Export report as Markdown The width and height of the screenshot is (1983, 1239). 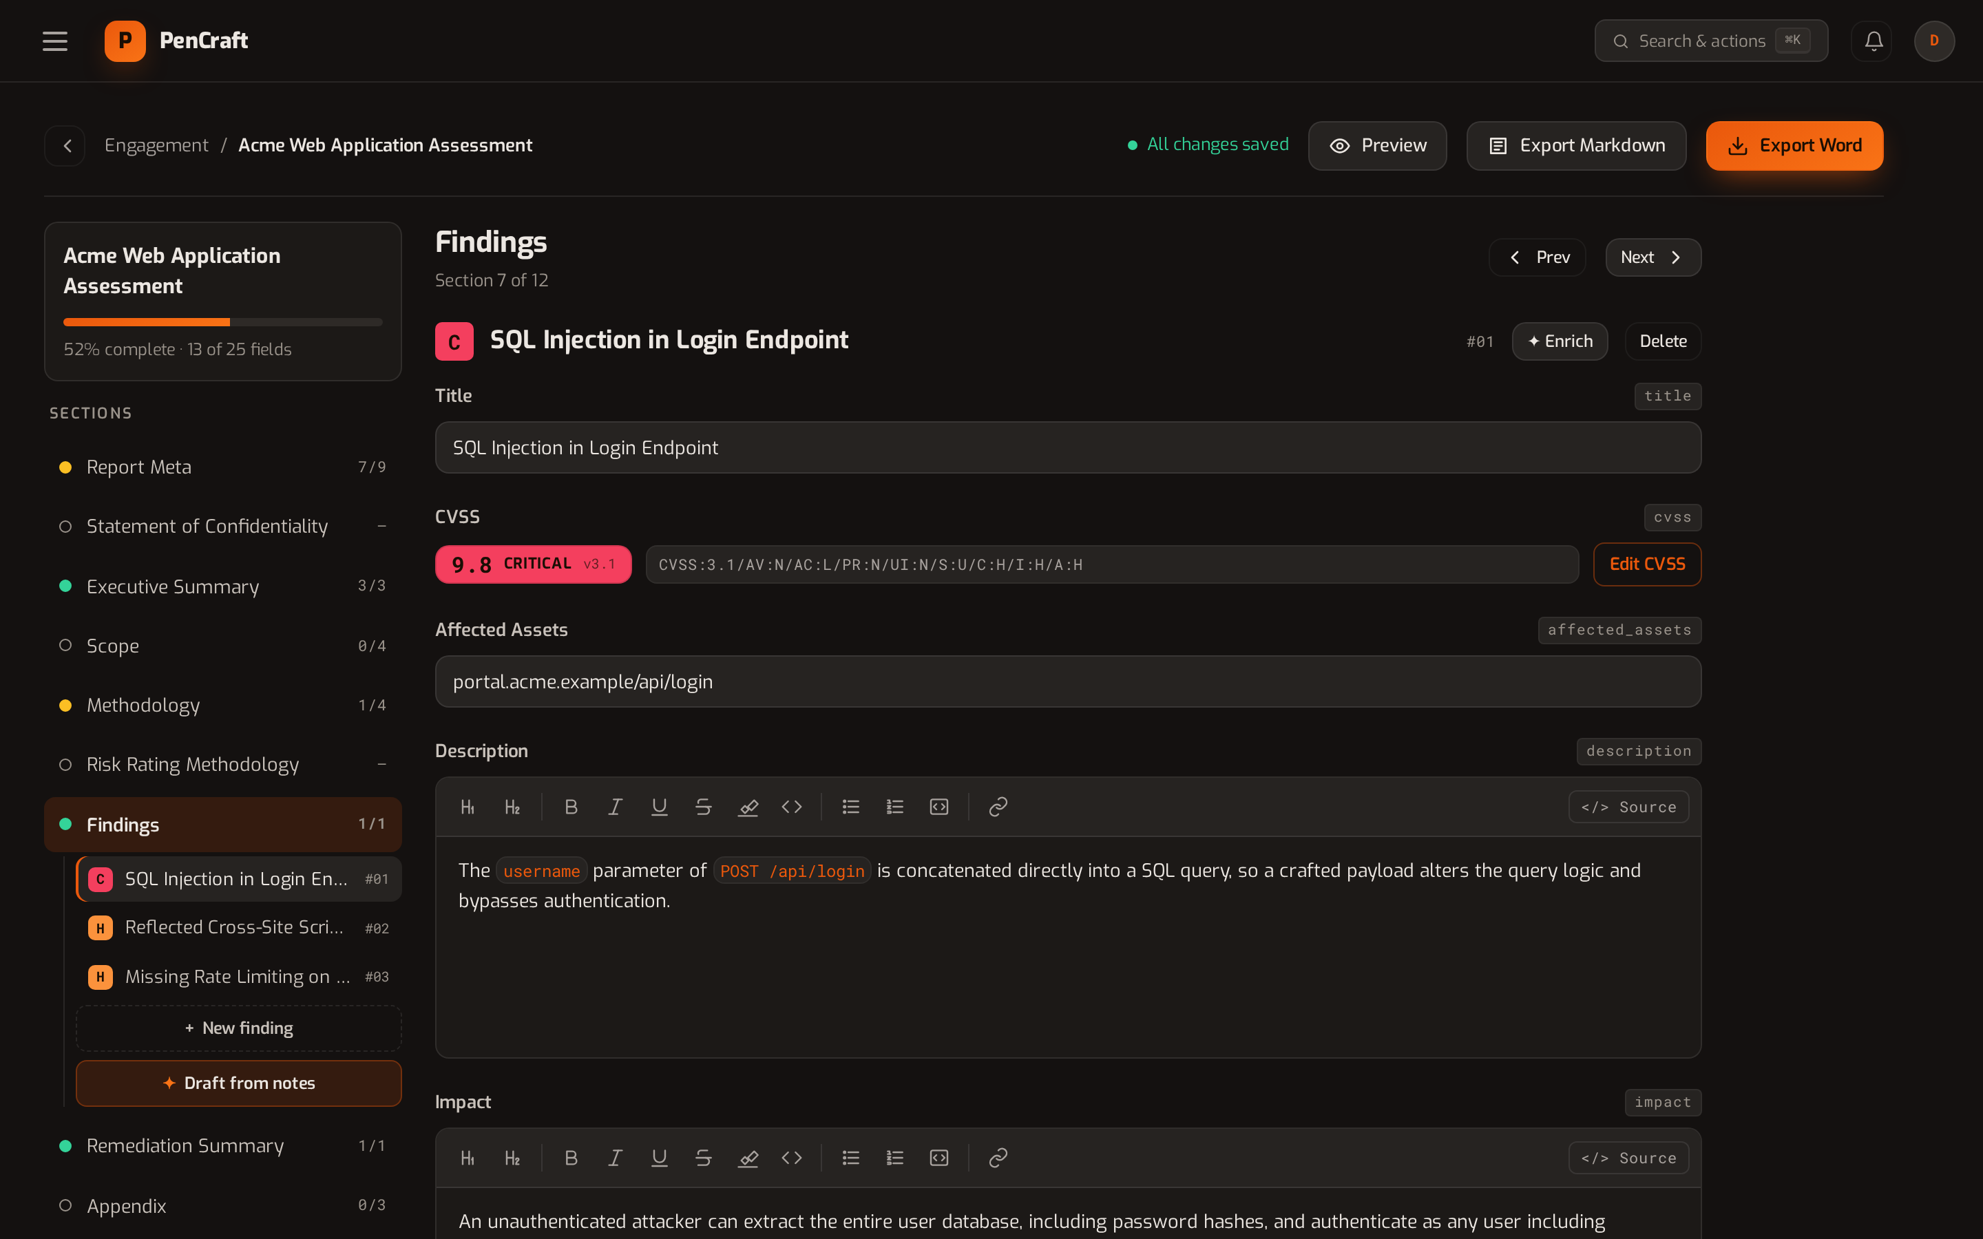pyautogui.click(x=1576, y=146)
